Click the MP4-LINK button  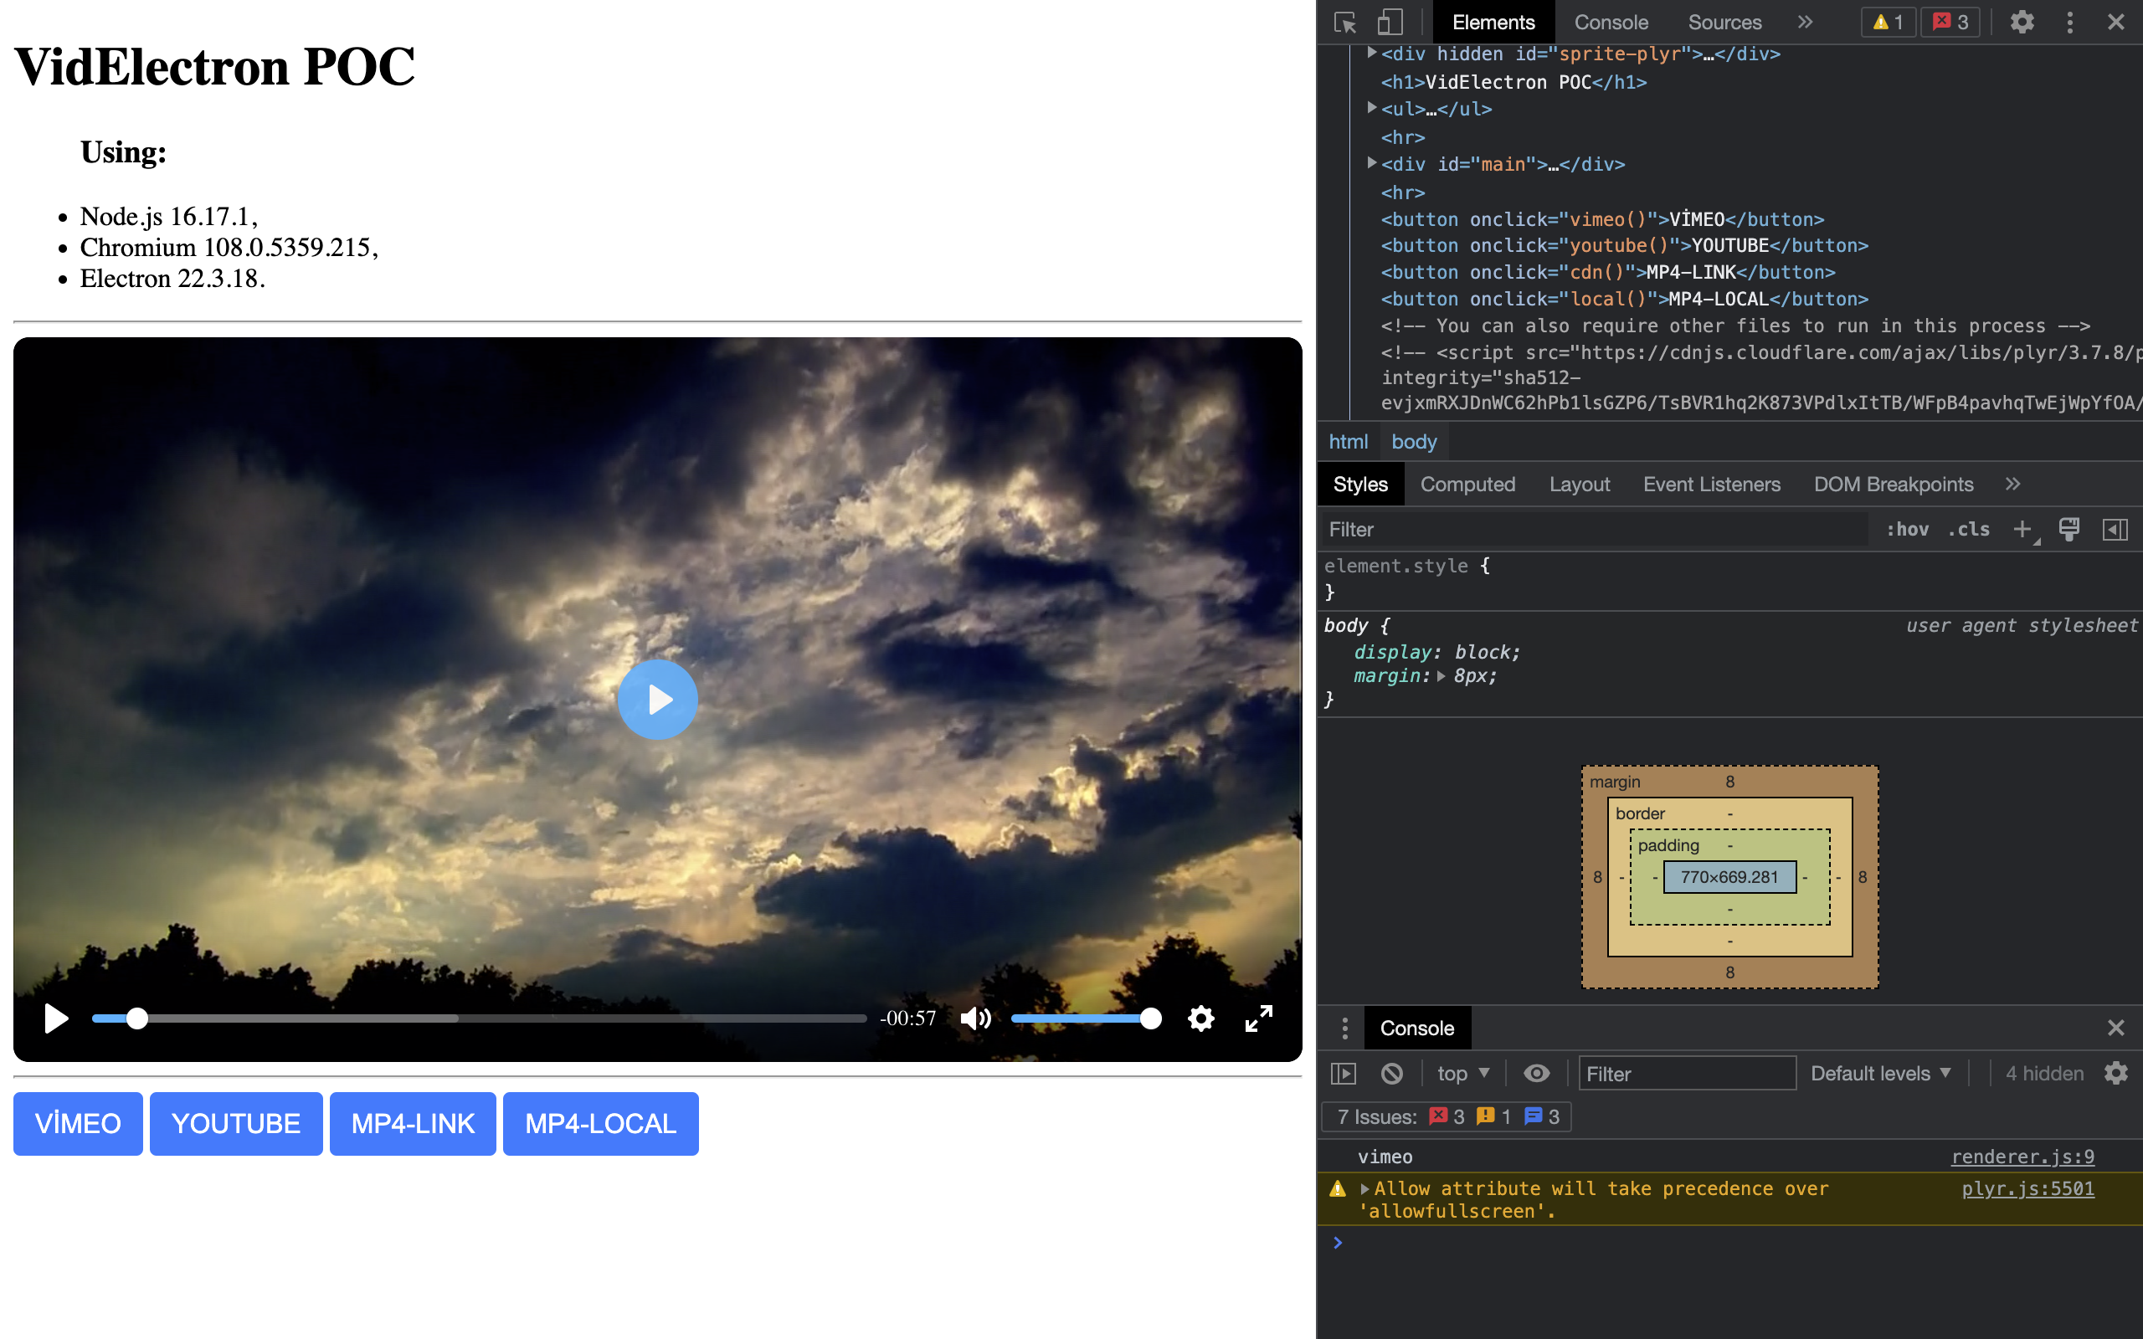click(x=413, y=1124)
